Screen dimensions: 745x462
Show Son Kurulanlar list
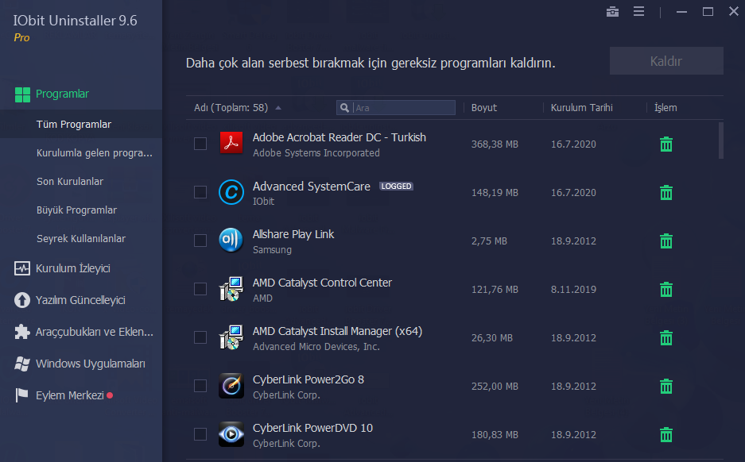(x=70, y=181)
